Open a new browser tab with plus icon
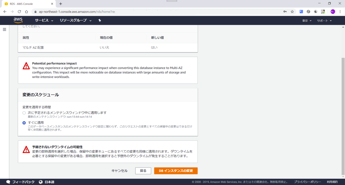The width and height of the screenshot is (345, 185). (x=61, y=4)
